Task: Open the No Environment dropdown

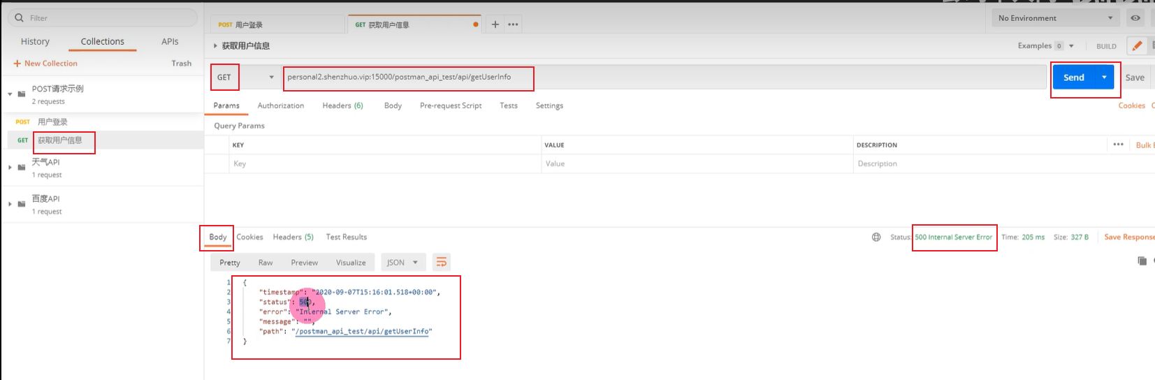Action: tap(1055, 18)
